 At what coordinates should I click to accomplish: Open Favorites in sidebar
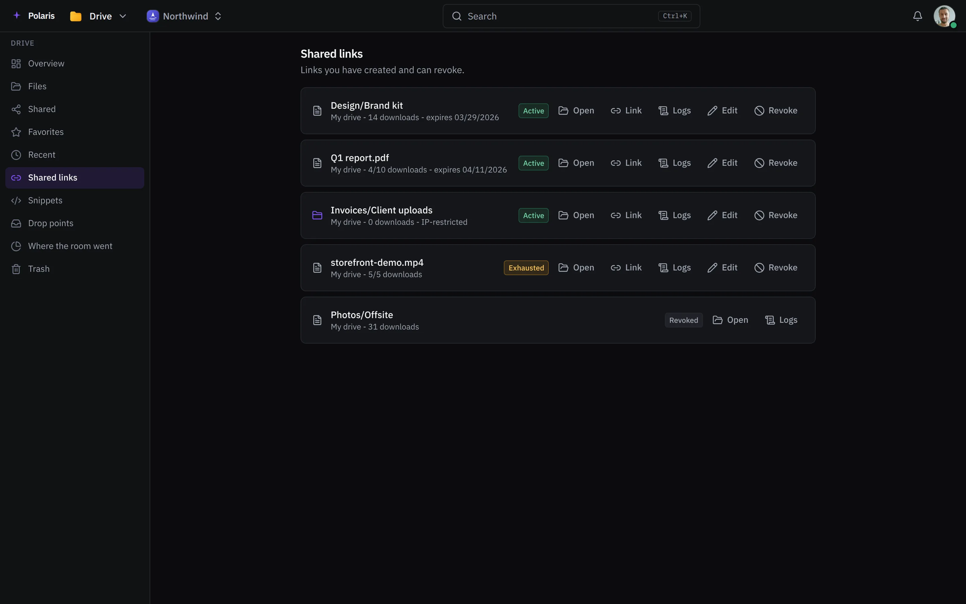click(x=74, y=132)
